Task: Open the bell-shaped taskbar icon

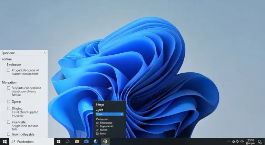Action: click(x=68, y=141)
